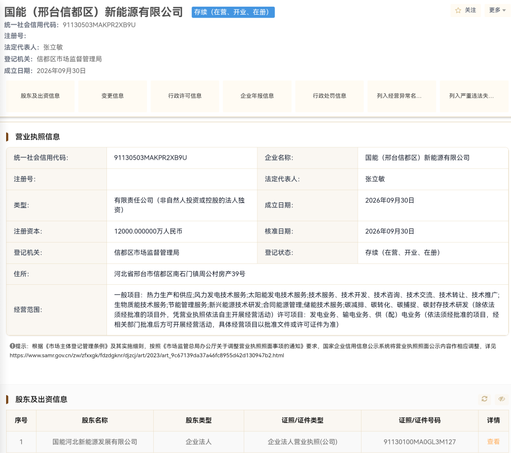Open the 变更信息 tab
Screen dimensions: 511x453
(x=113, y=96)
